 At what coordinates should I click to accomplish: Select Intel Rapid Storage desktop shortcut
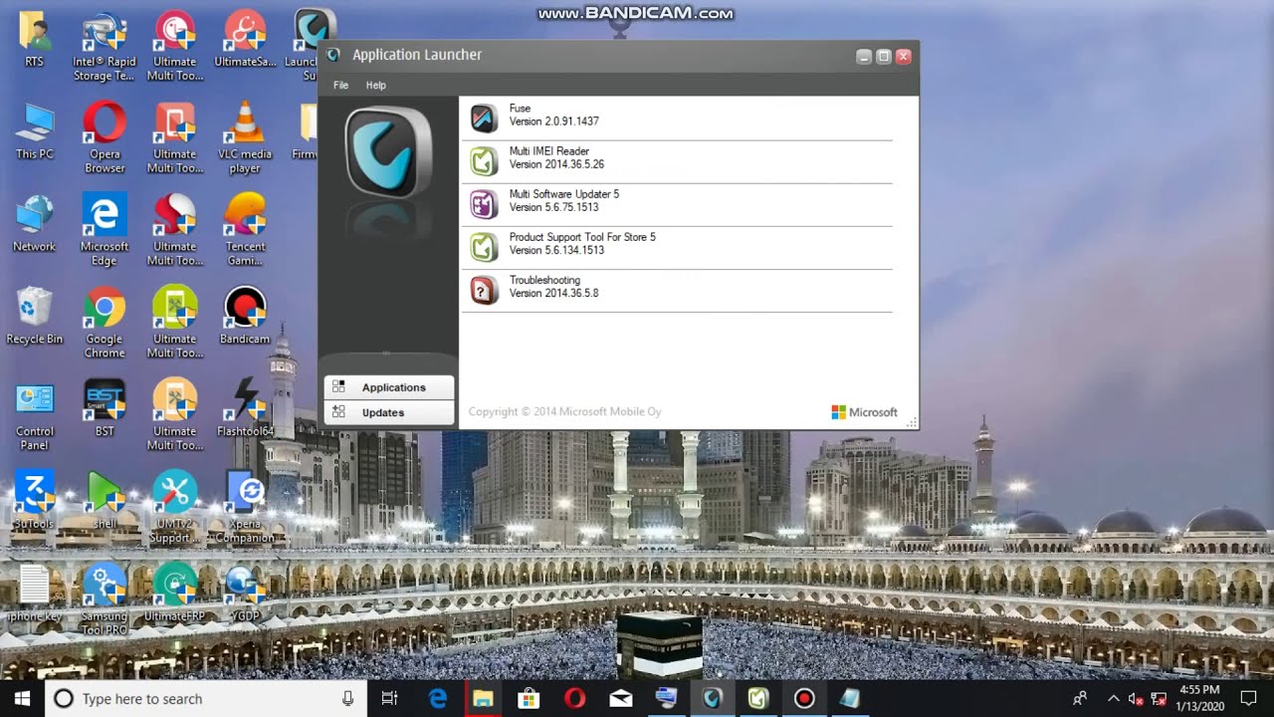(x=105, y=46)
